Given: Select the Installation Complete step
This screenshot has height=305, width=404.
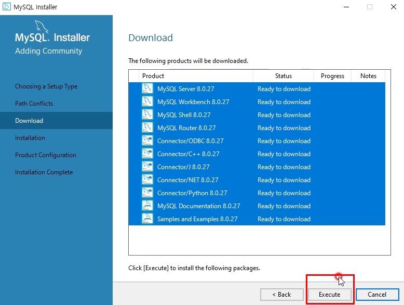Looking at the screenshot, I should point(44,172).
